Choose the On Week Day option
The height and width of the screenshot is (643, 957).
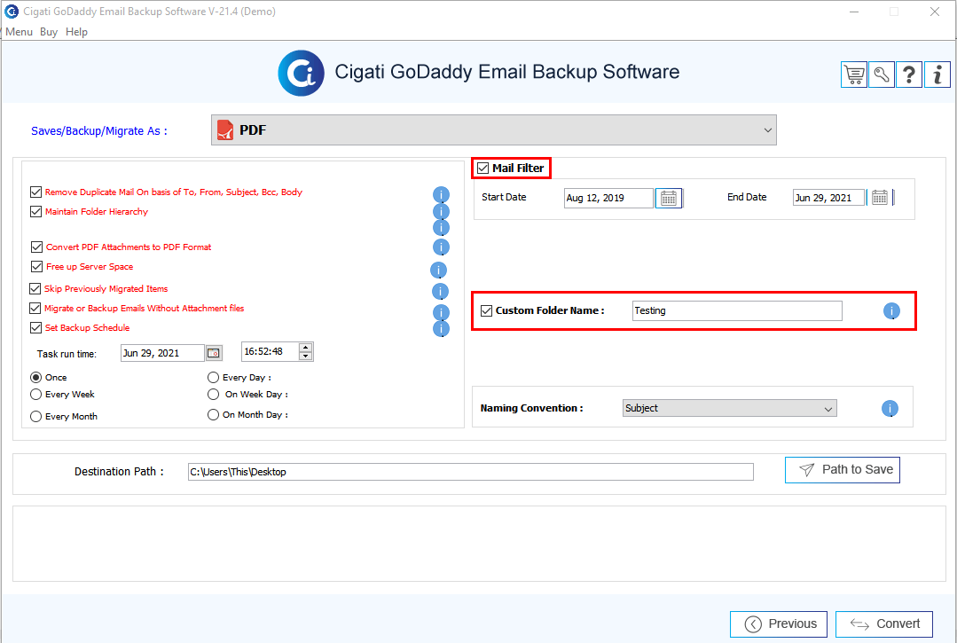click(x=213, y=395)
